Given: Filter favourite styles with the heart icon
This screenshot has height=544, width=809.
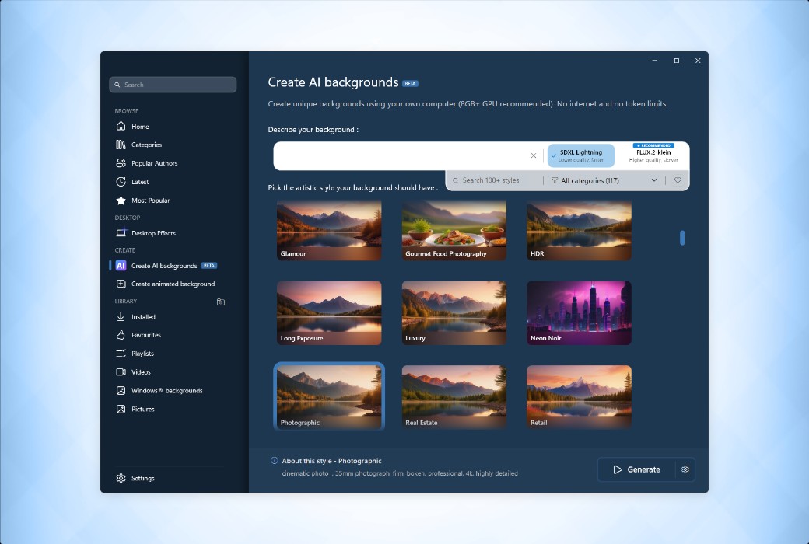Looking at the screenshot, I should [678, 180].
